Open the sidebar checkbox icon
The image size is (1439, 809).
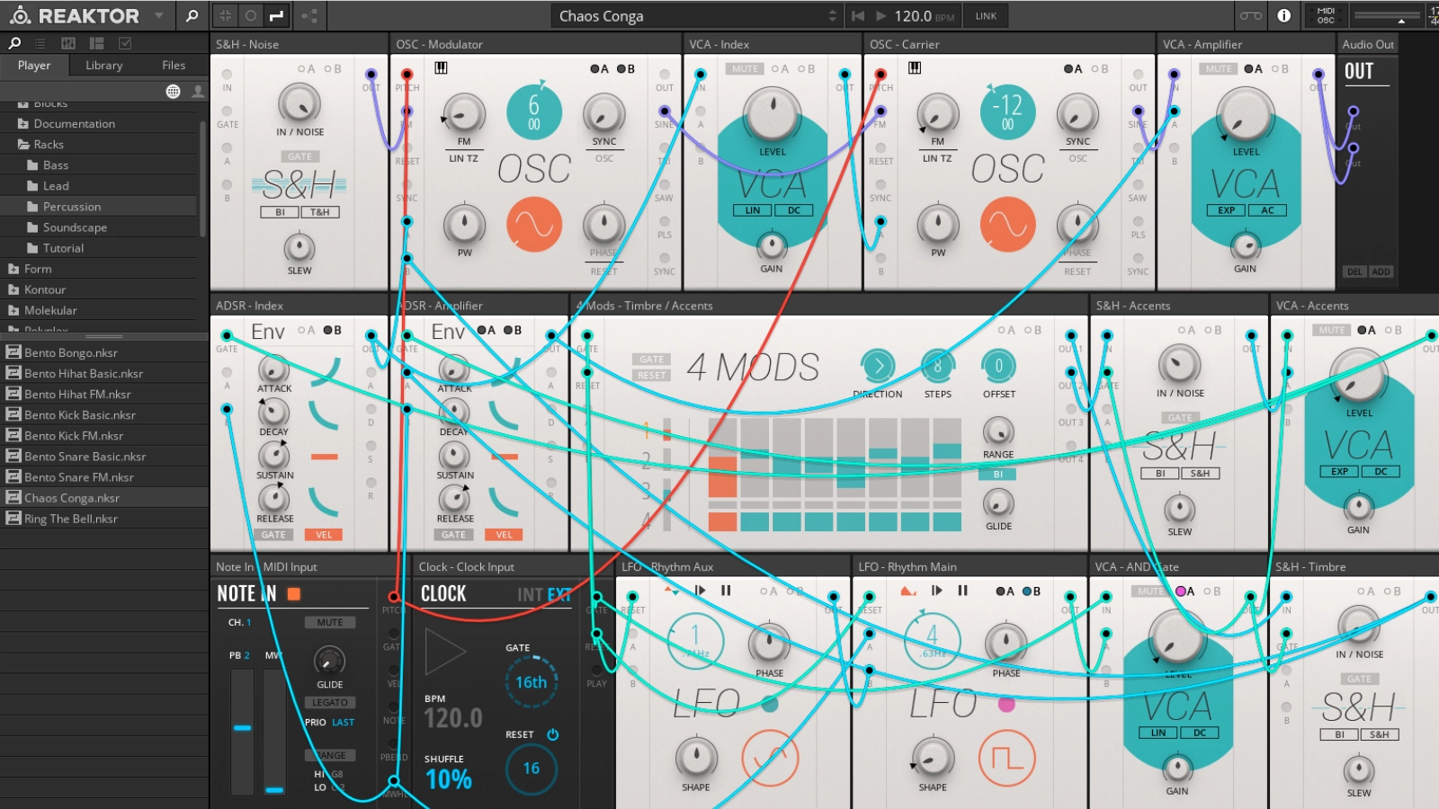(x=125, y=43)
